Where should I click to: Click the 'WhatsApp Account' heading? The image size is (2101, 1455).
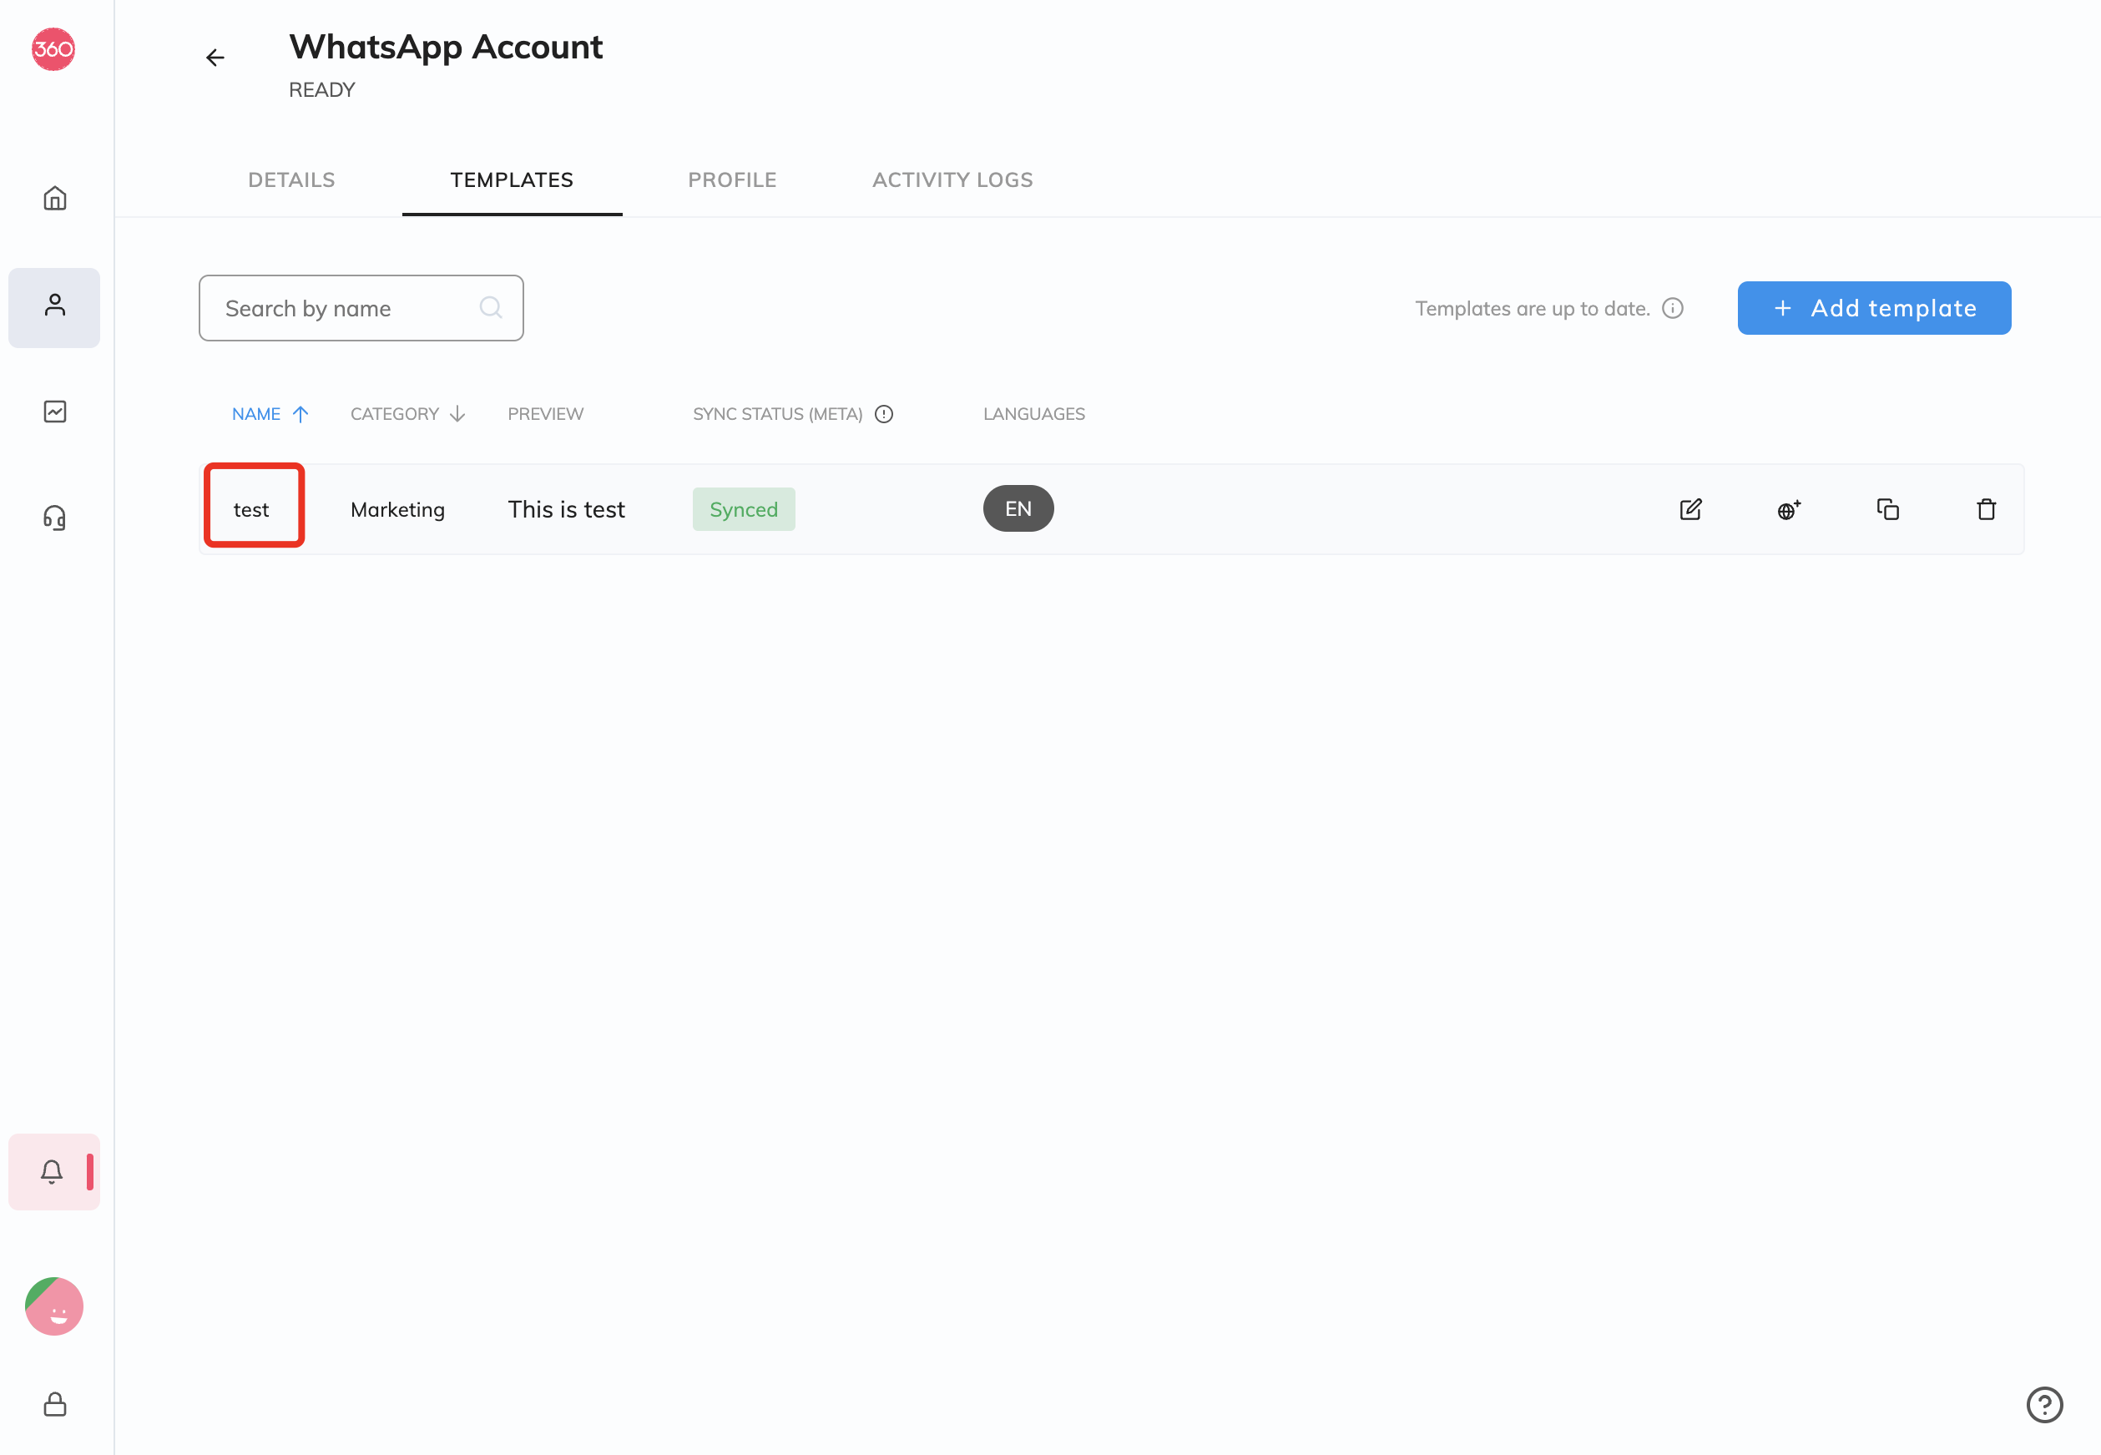446,48
